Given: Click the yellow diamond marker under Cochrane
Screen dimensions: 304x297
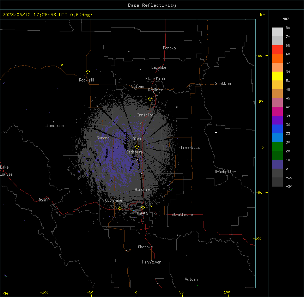Looking at the screenshot, I should click(120, 208).
